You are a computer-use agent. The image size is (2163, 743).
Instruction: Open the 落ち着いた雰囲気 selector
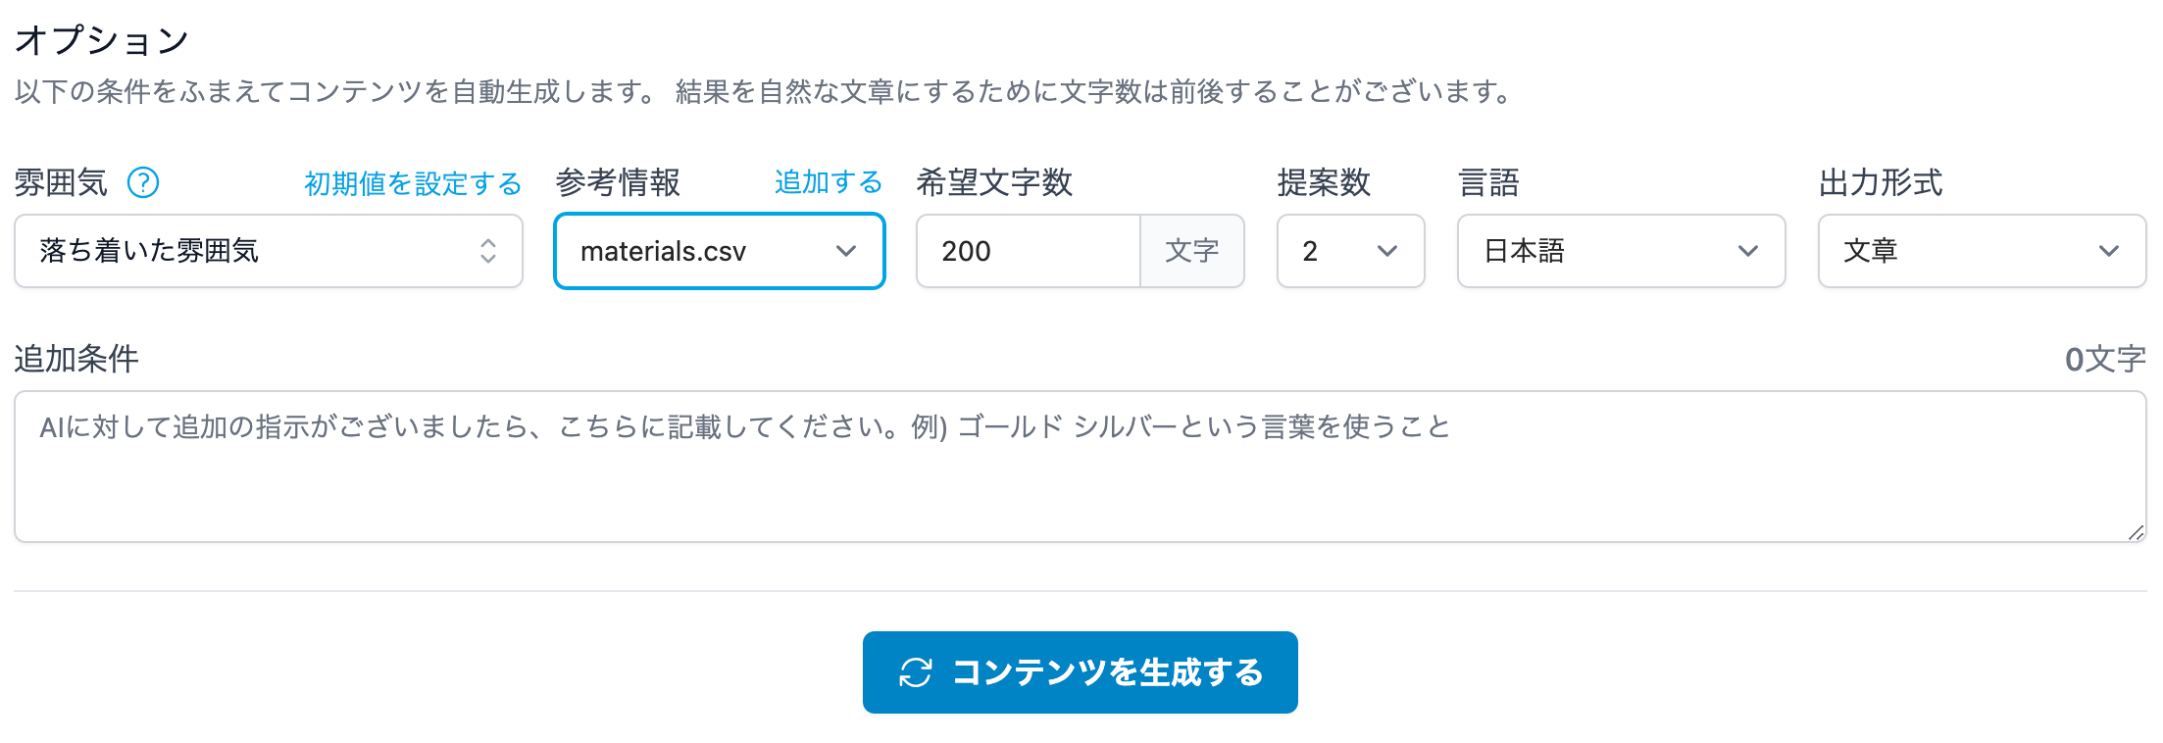pyautogui.click(x=268, y=251)
